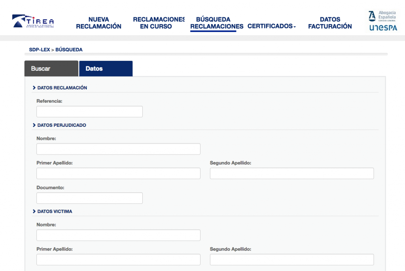Focus the Documento input field
The width and height of the screenshot is (405, 271).
[x=89, y=198]
